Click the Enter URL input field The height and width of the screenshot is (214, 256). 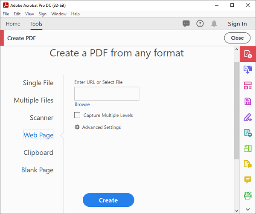(x=107, y=94)
